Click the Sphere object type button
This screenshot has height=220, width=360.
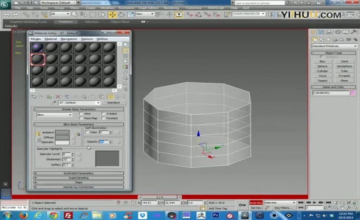pyautogui.click(x=322, y=66)
